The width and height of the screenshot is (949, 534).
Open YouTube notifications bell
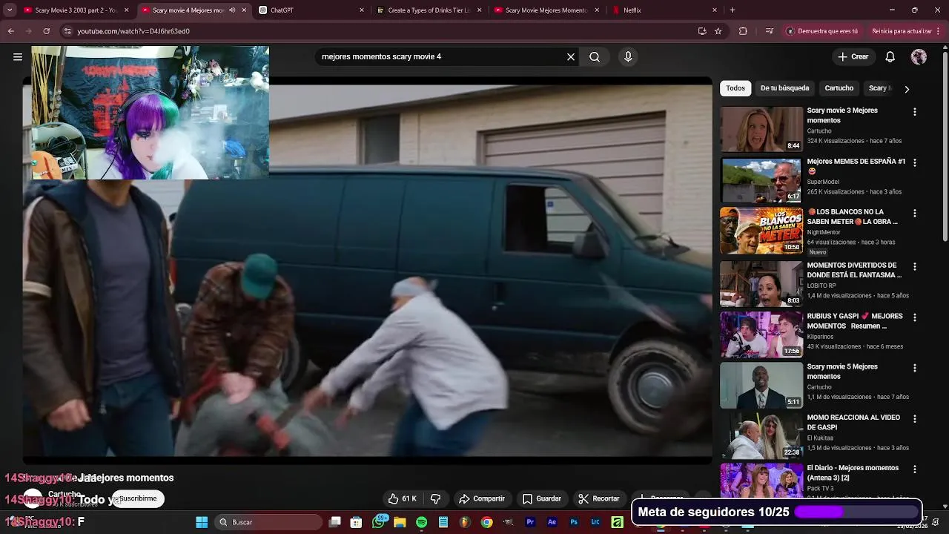(890, 57)
